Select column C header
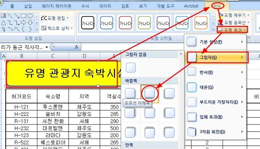The height and width of the screenshot is (149, 260). [x=53, y=56]
